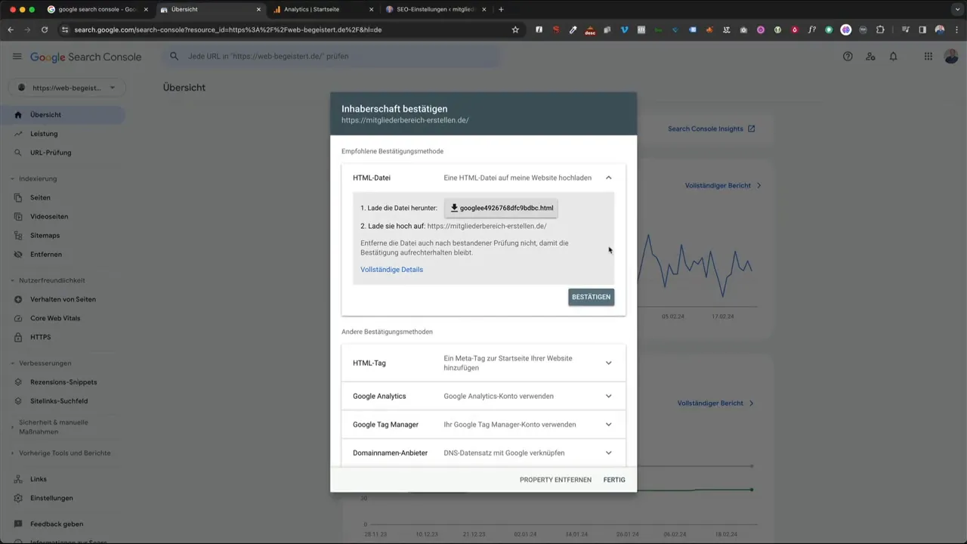Expand the HTML-Tag verification method

(x=608, y=363)
